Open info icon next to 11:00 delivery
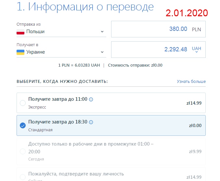This screenshot has height=181, width=220. tap(91, 99)
